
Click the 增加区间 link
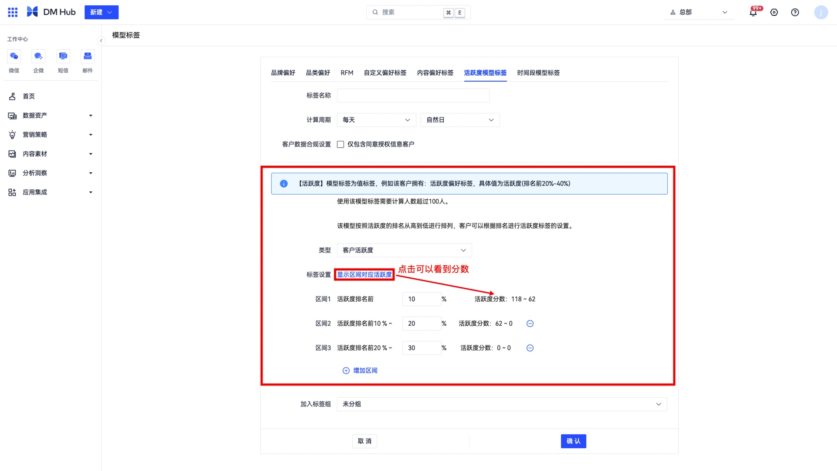tap(365, 371)
